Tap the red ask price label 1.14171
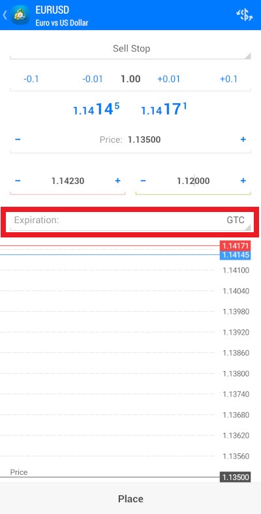 235,245
